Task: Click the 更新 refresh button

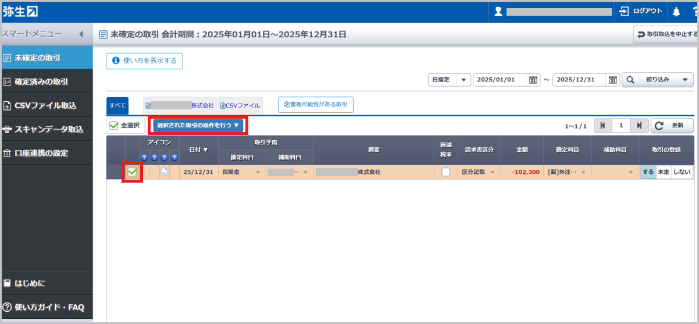Action: 672,126
